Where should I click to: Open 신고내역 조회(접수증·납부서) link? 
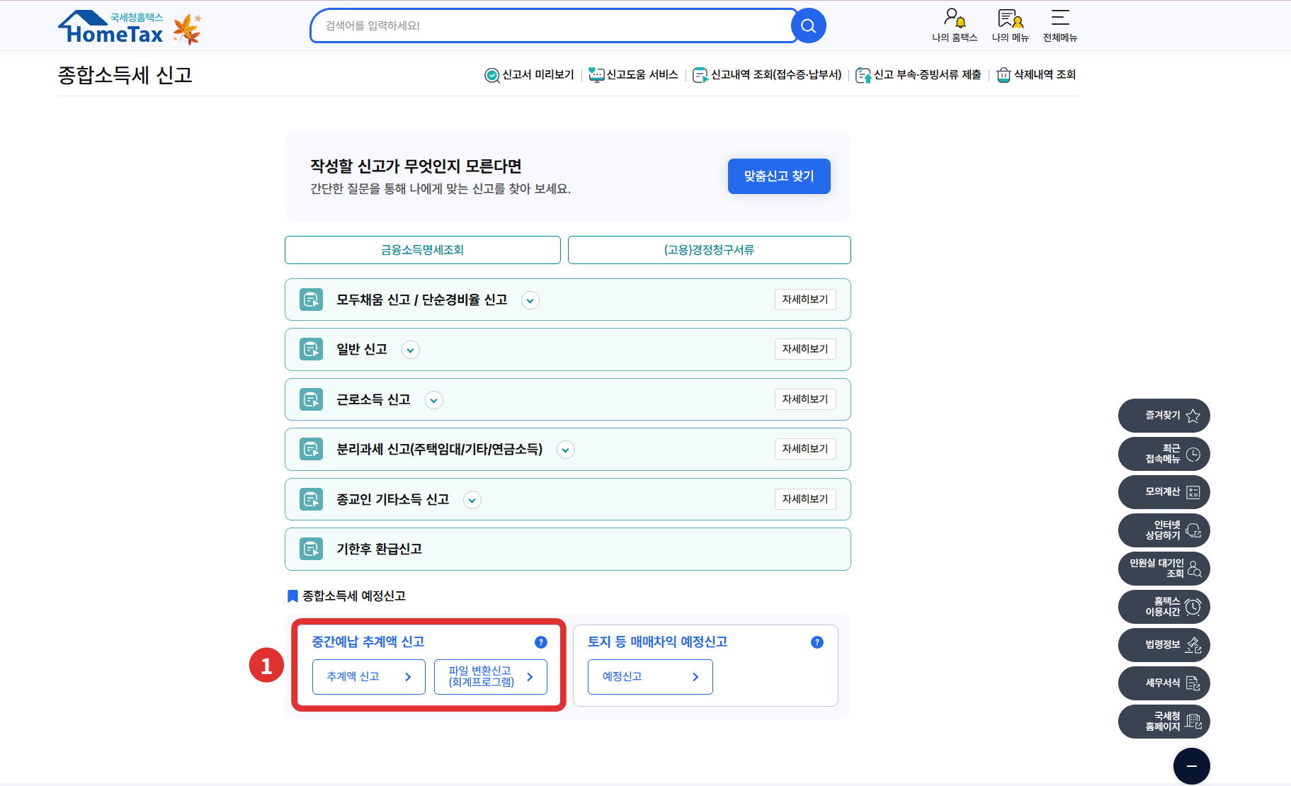coord(767,75)
